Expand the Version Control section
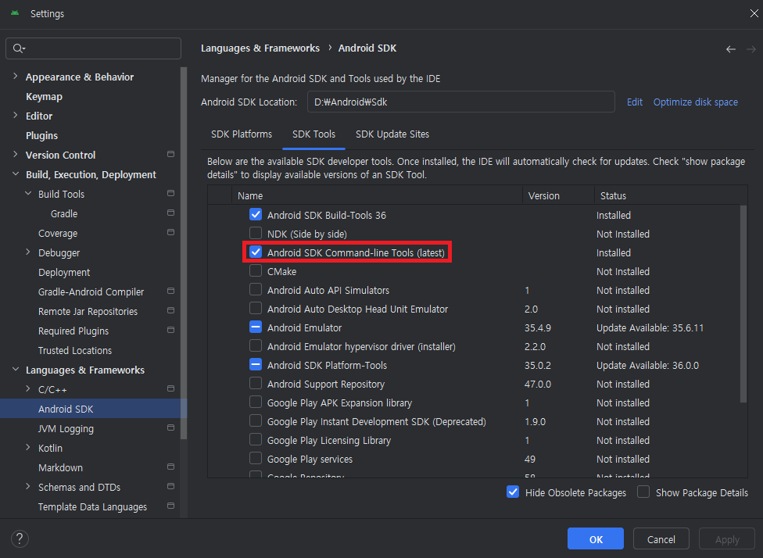This screenshot has height=558, width=763. pyautogui.click(x=15, y=154)
